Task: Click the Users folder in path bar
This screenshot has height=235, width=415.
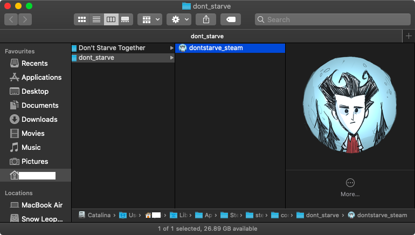Action: click(128, 215)
